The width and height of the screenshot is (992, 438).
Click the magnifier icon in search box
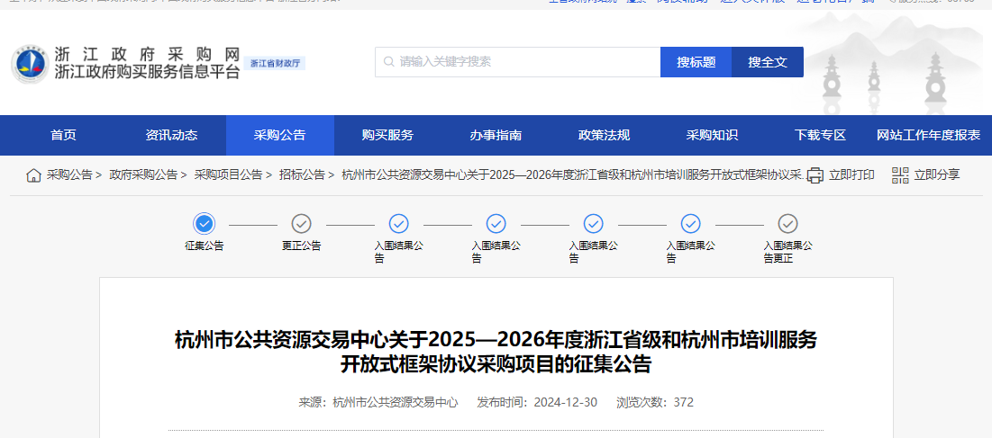388,62
